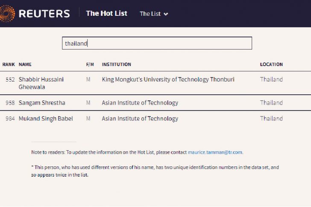
Task: Sort by the F/M column header
Action: click(90, 64)
